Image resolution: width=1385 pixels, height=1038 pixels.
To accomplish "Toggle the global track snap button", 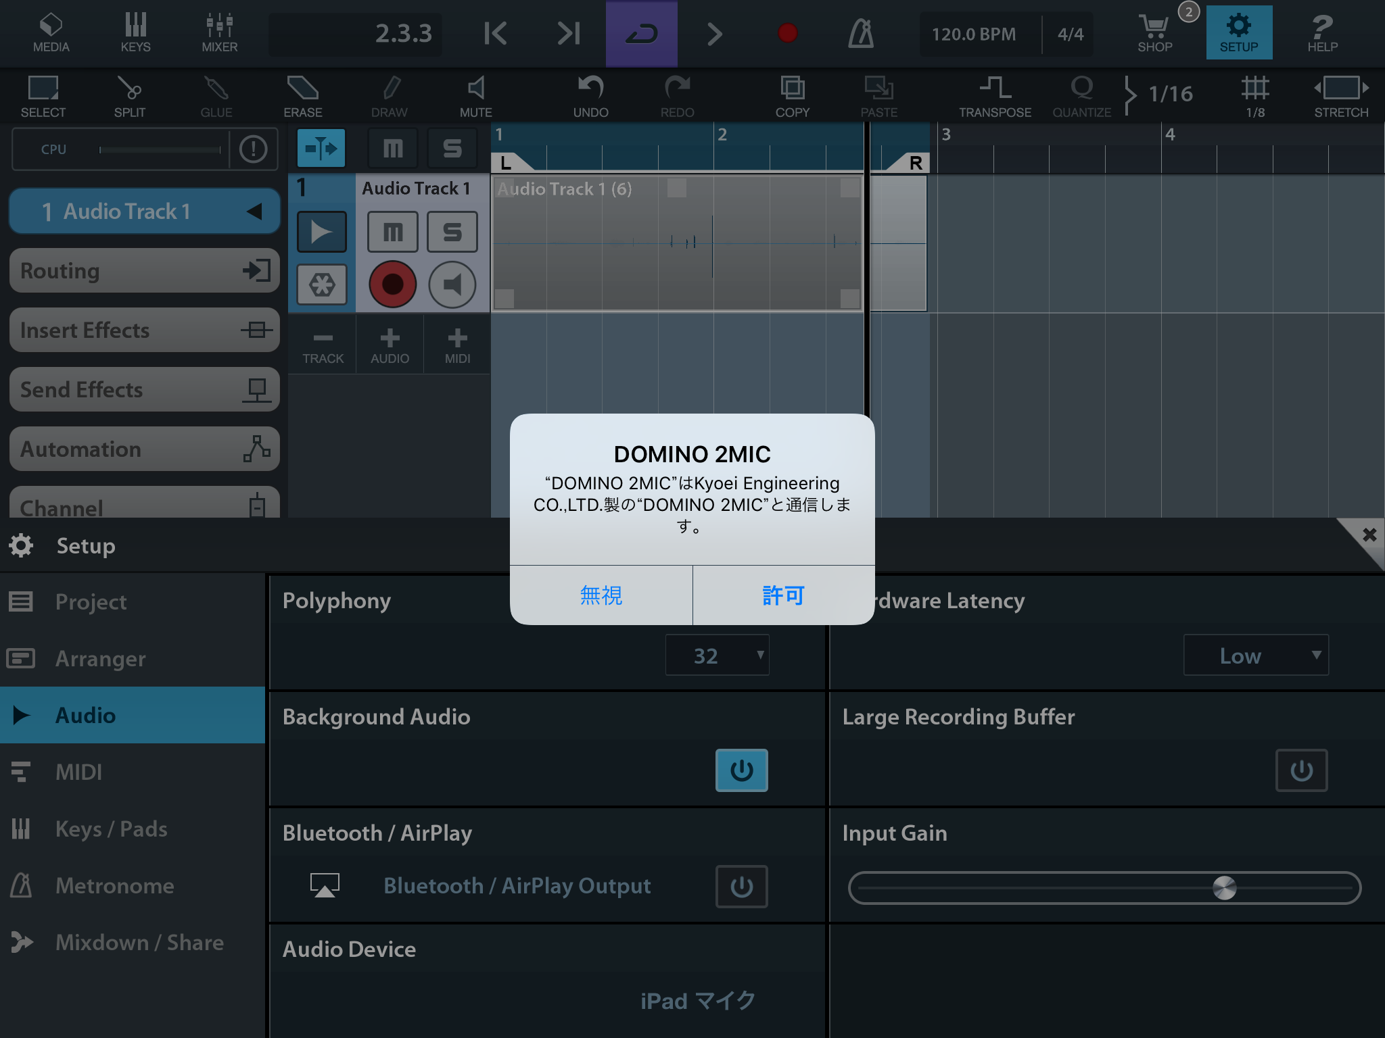I will tap(321, 148).
